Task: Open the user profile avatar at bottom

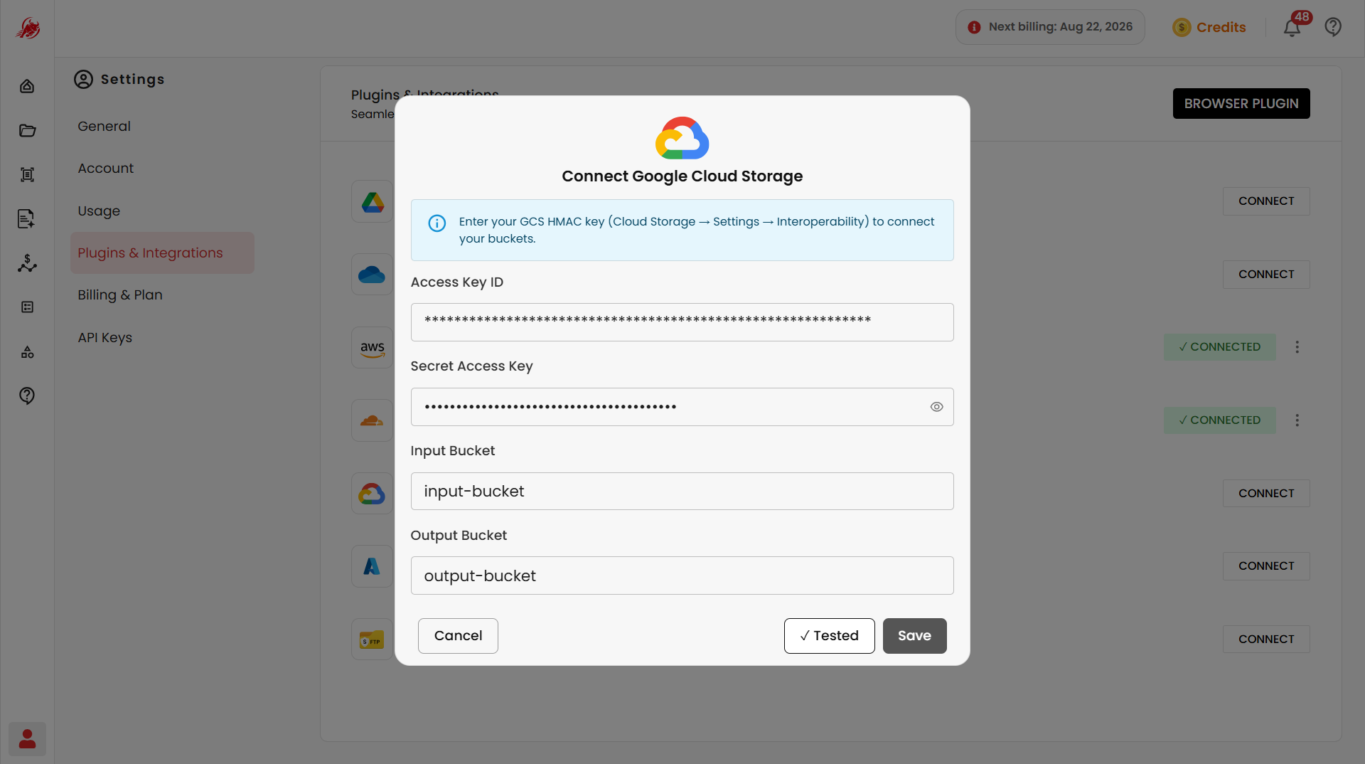Action: pyautogui.click(x=27, y=739)
